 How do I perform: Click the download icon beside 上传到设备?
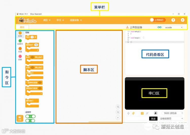click(x=127, y=27)
